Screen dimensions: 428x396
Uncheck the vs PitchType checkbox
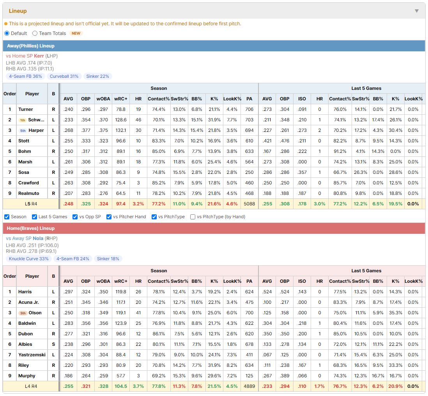[154, 217]
